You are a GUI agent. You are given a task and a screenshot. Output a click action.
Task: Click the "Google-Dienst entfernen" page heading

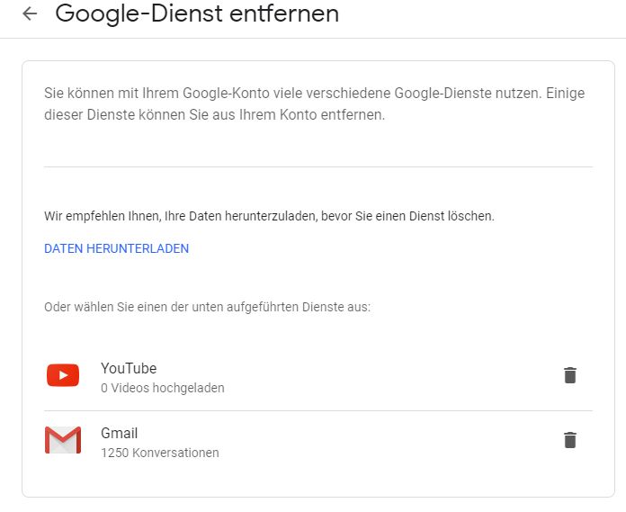[197, 13]
